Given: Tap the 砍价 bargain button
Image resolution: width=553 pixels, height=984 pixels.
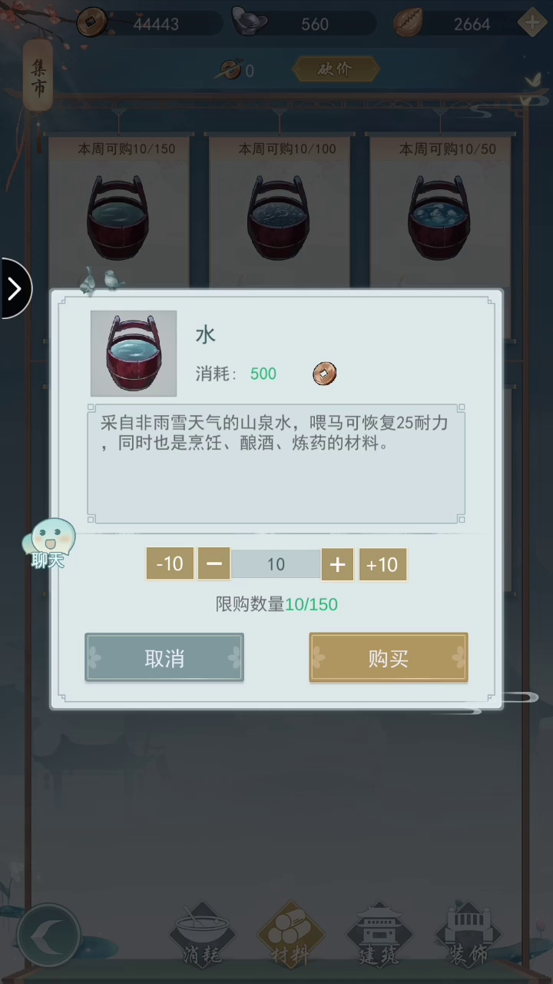Looking at the screenshot, I should (336, 69).
